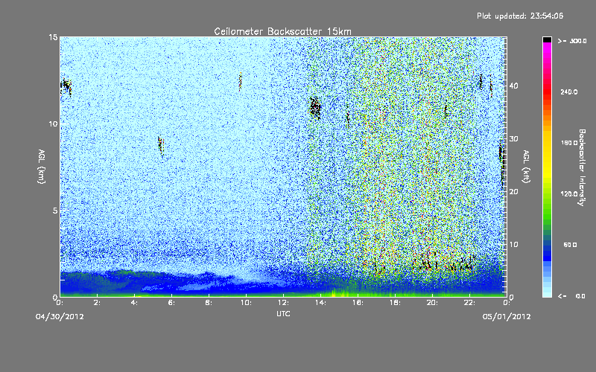This screenshot has width=596, height=372.
Task: Click the '10' tick on kft axis
Action: coord(513,245)
